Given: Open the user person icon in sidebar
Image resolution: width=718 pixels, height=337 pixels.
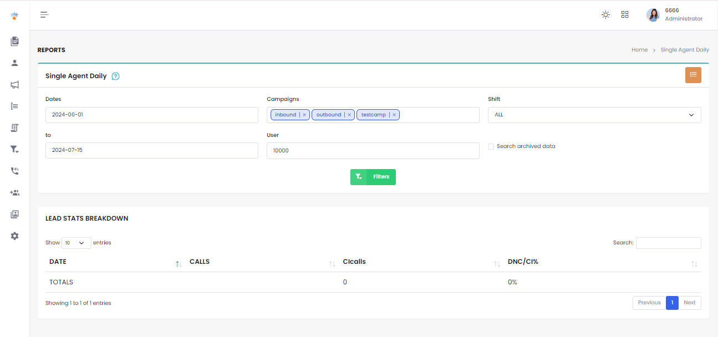Looking at the screenshot, I should [x=15, y=63].
